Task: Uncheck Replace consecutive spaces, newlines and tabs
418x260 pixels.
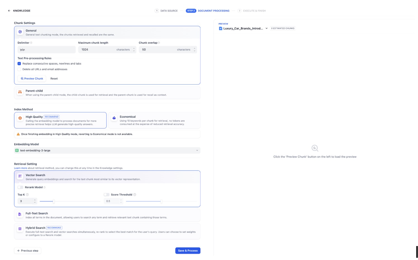Action: pos(19,64)
